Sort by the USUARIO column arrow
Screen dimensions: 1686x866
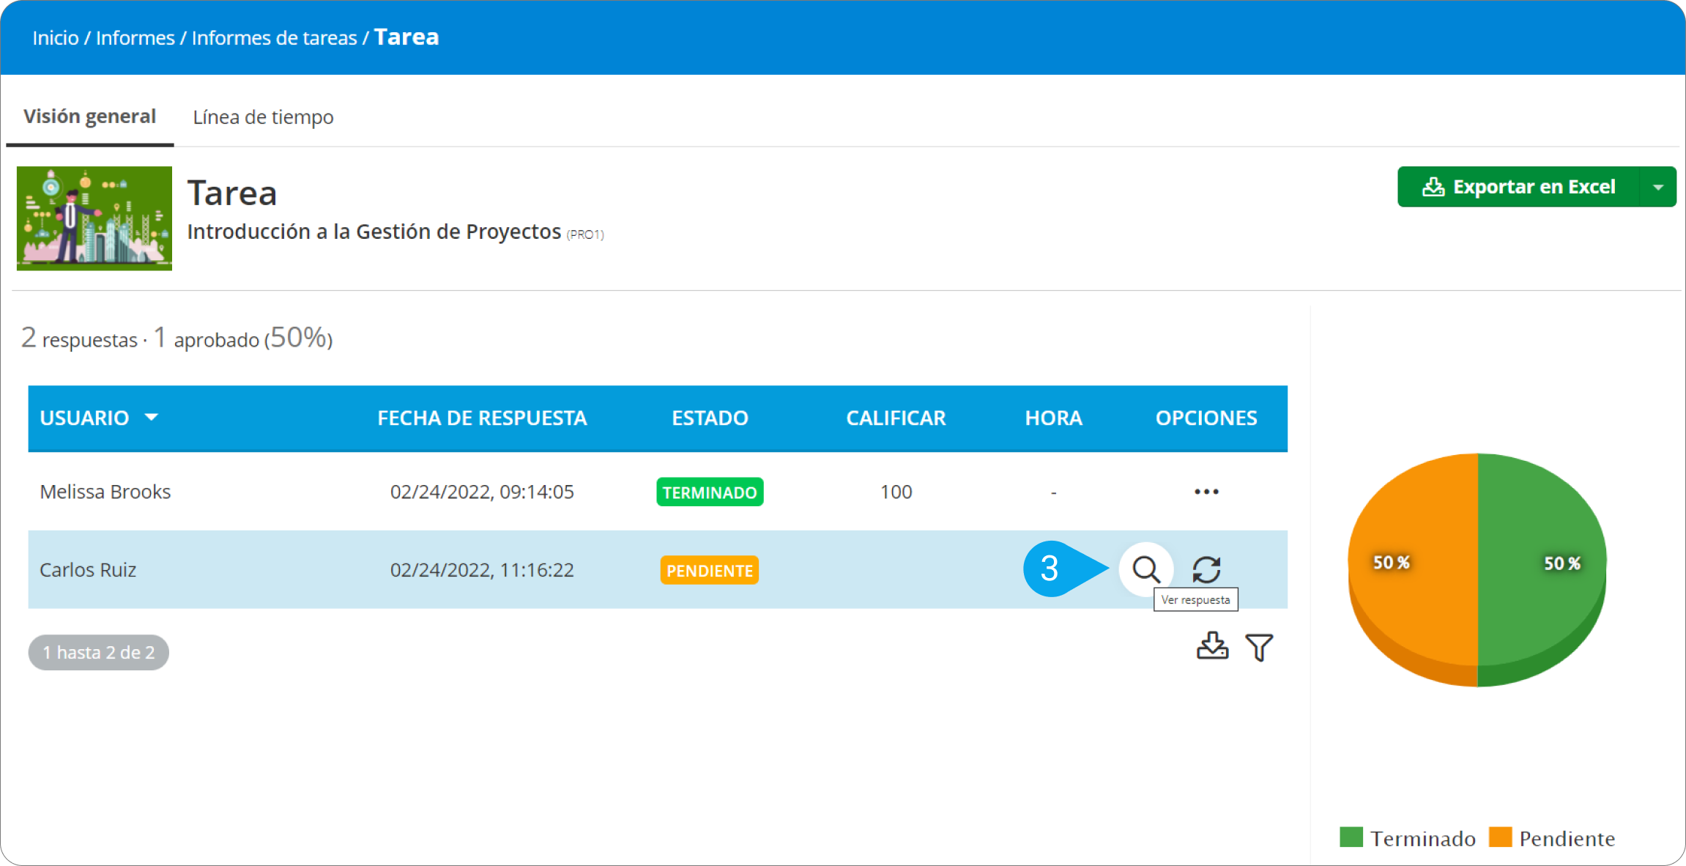[152, 417]
